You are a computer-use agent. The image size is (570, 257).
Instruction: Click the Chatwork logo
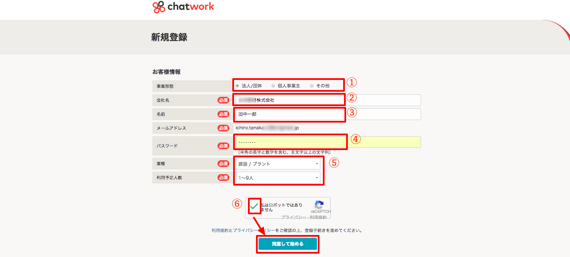point(183,7)
